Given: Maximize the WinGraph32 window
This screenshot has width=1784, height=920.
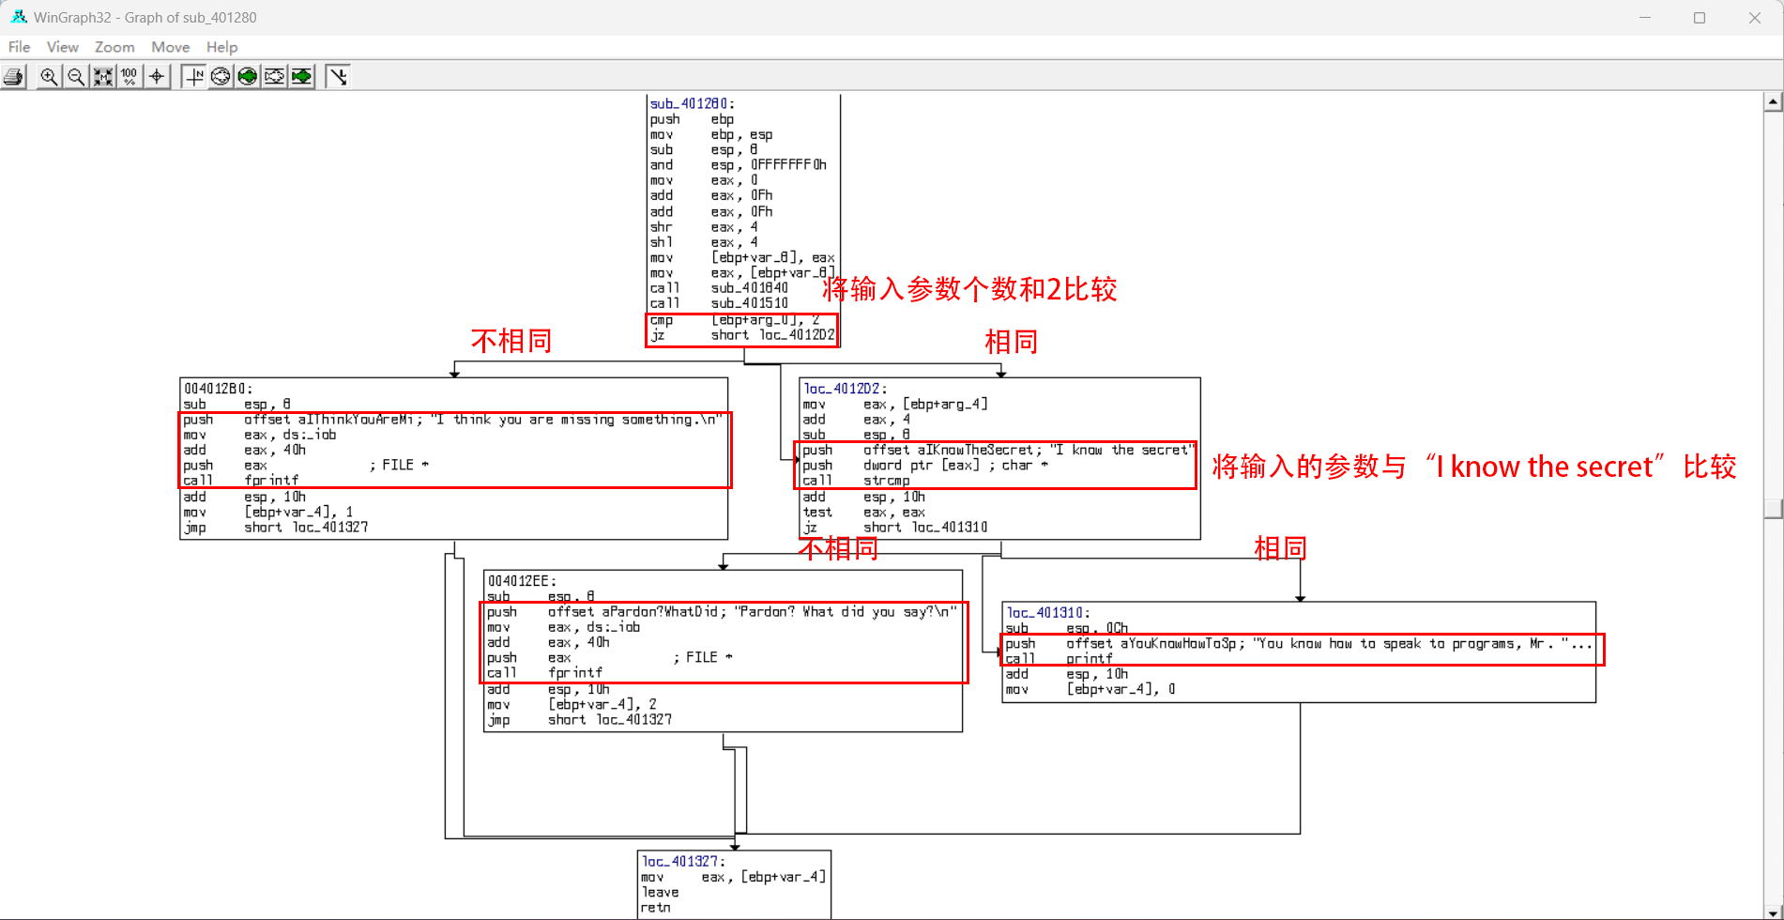Looking at the screenshot, I should (1699, 18).
